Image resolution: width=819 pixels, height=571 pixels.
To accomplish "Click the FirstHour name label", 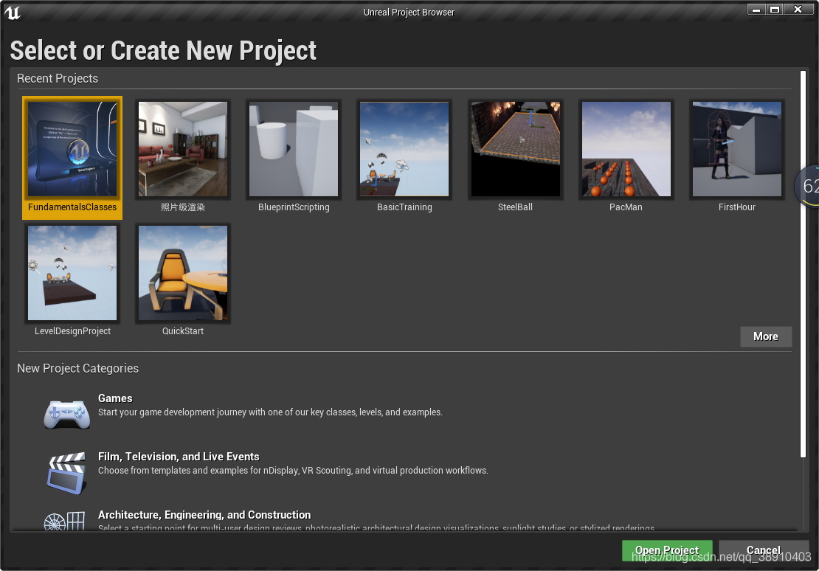I will click(x=737, y=207).
